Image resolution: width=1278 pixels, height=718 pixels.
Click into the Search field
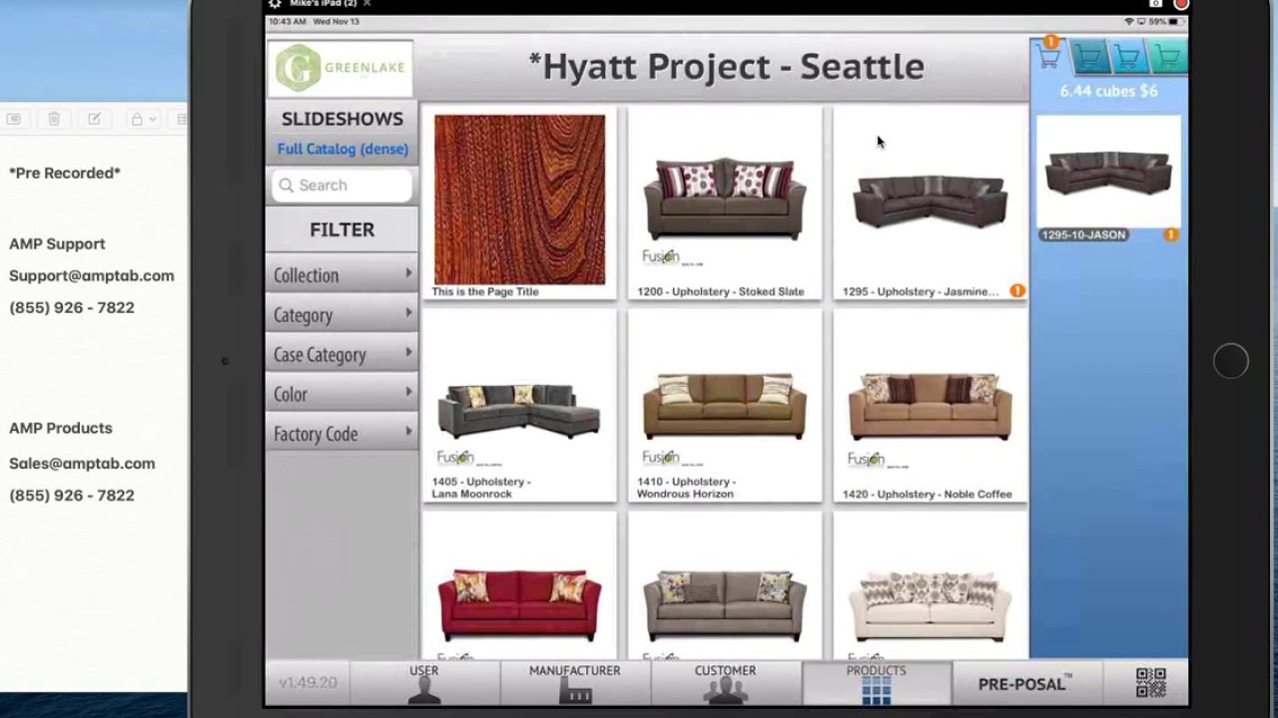tap(341, 185)
